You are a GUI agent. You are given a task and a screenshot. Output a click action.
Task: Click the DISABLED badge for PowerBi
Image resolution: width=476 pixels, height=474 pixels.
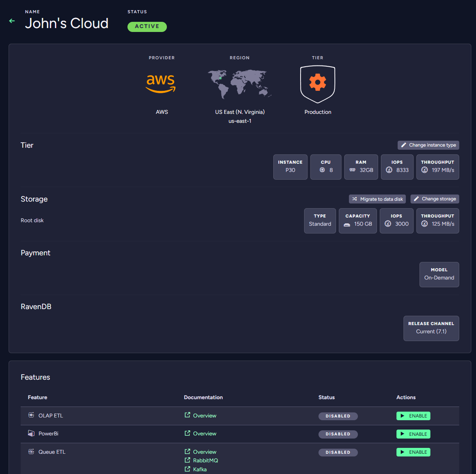[x=338, y=434]
